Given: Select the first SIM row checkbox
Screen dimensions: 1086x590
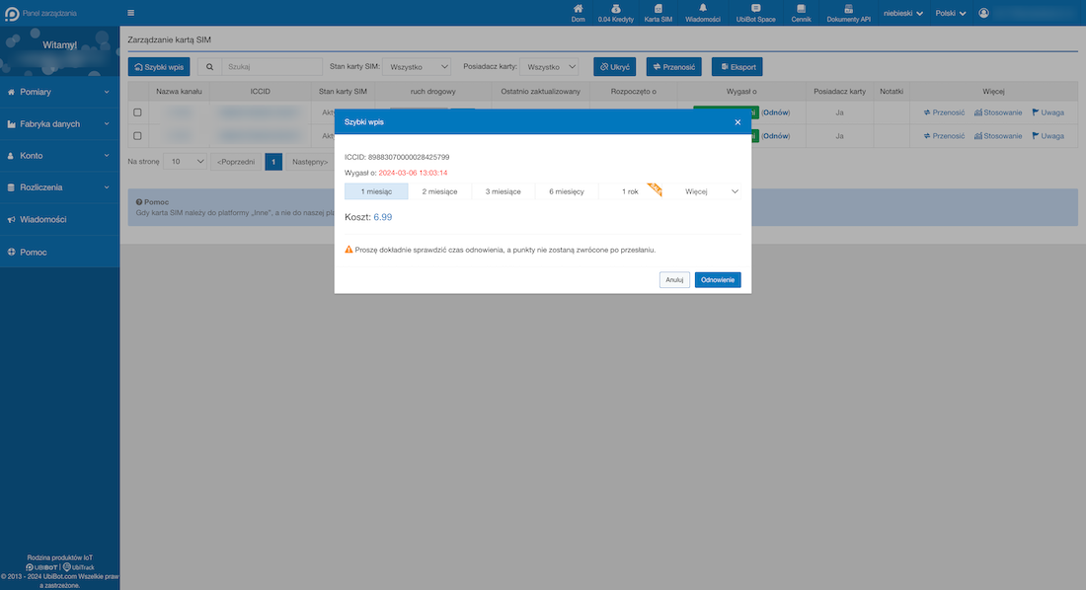Looking at the screenshot, I should point(137,112).
